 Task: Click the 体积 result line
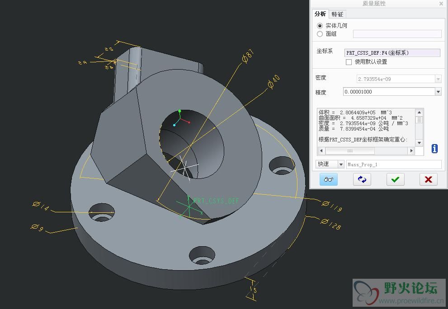click(x=355, y=112)
